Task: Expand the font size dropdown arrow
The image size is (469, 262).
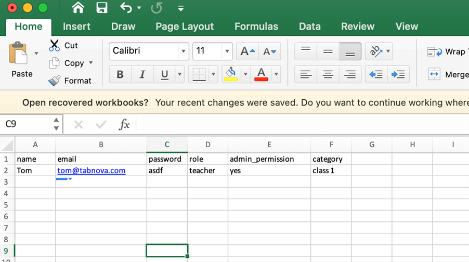Action: 227,51
